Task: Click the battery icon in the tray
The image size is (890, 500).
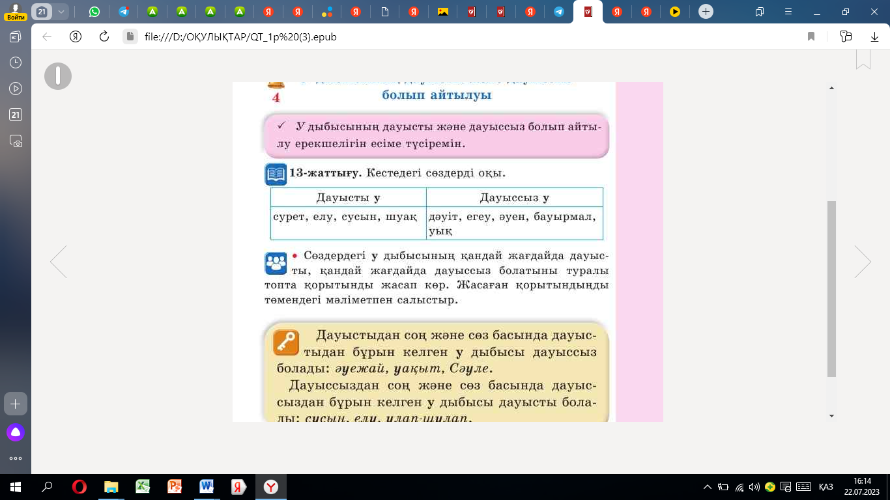Action: tap(723, 486)
